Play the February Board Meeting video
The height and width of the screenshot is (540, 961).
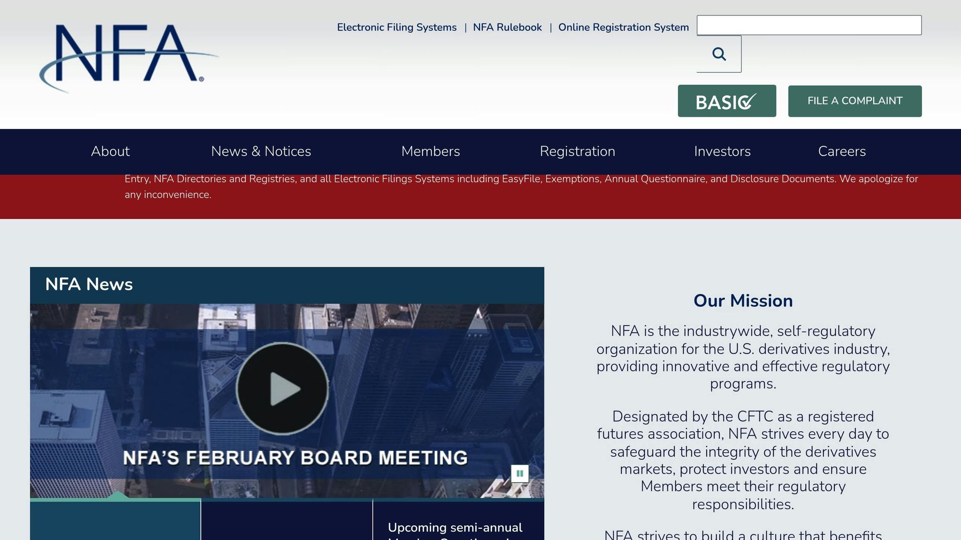282,389
